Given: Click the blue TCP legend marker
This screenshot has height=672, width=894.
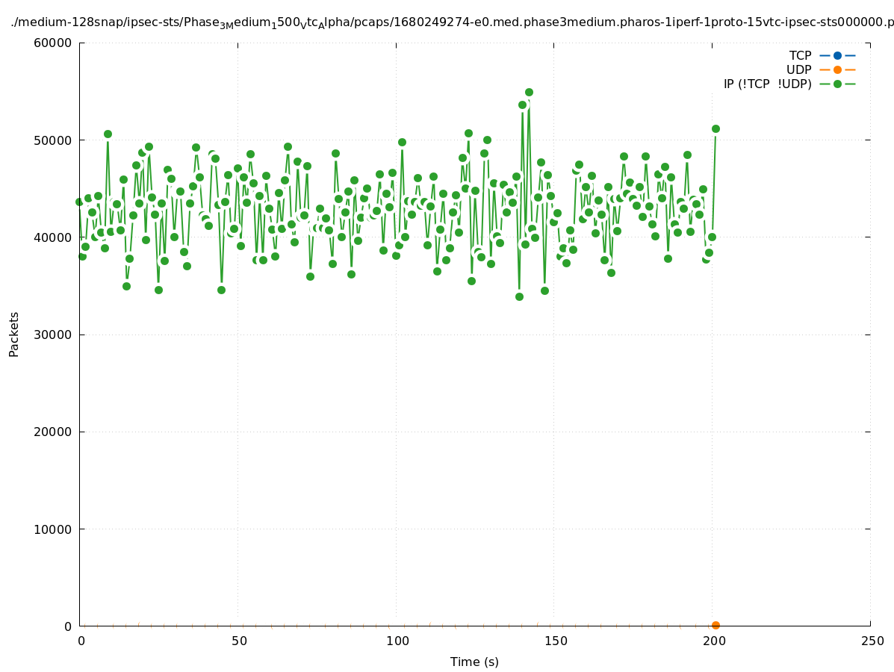Looking at the screenshot, I should coord(837,55).
